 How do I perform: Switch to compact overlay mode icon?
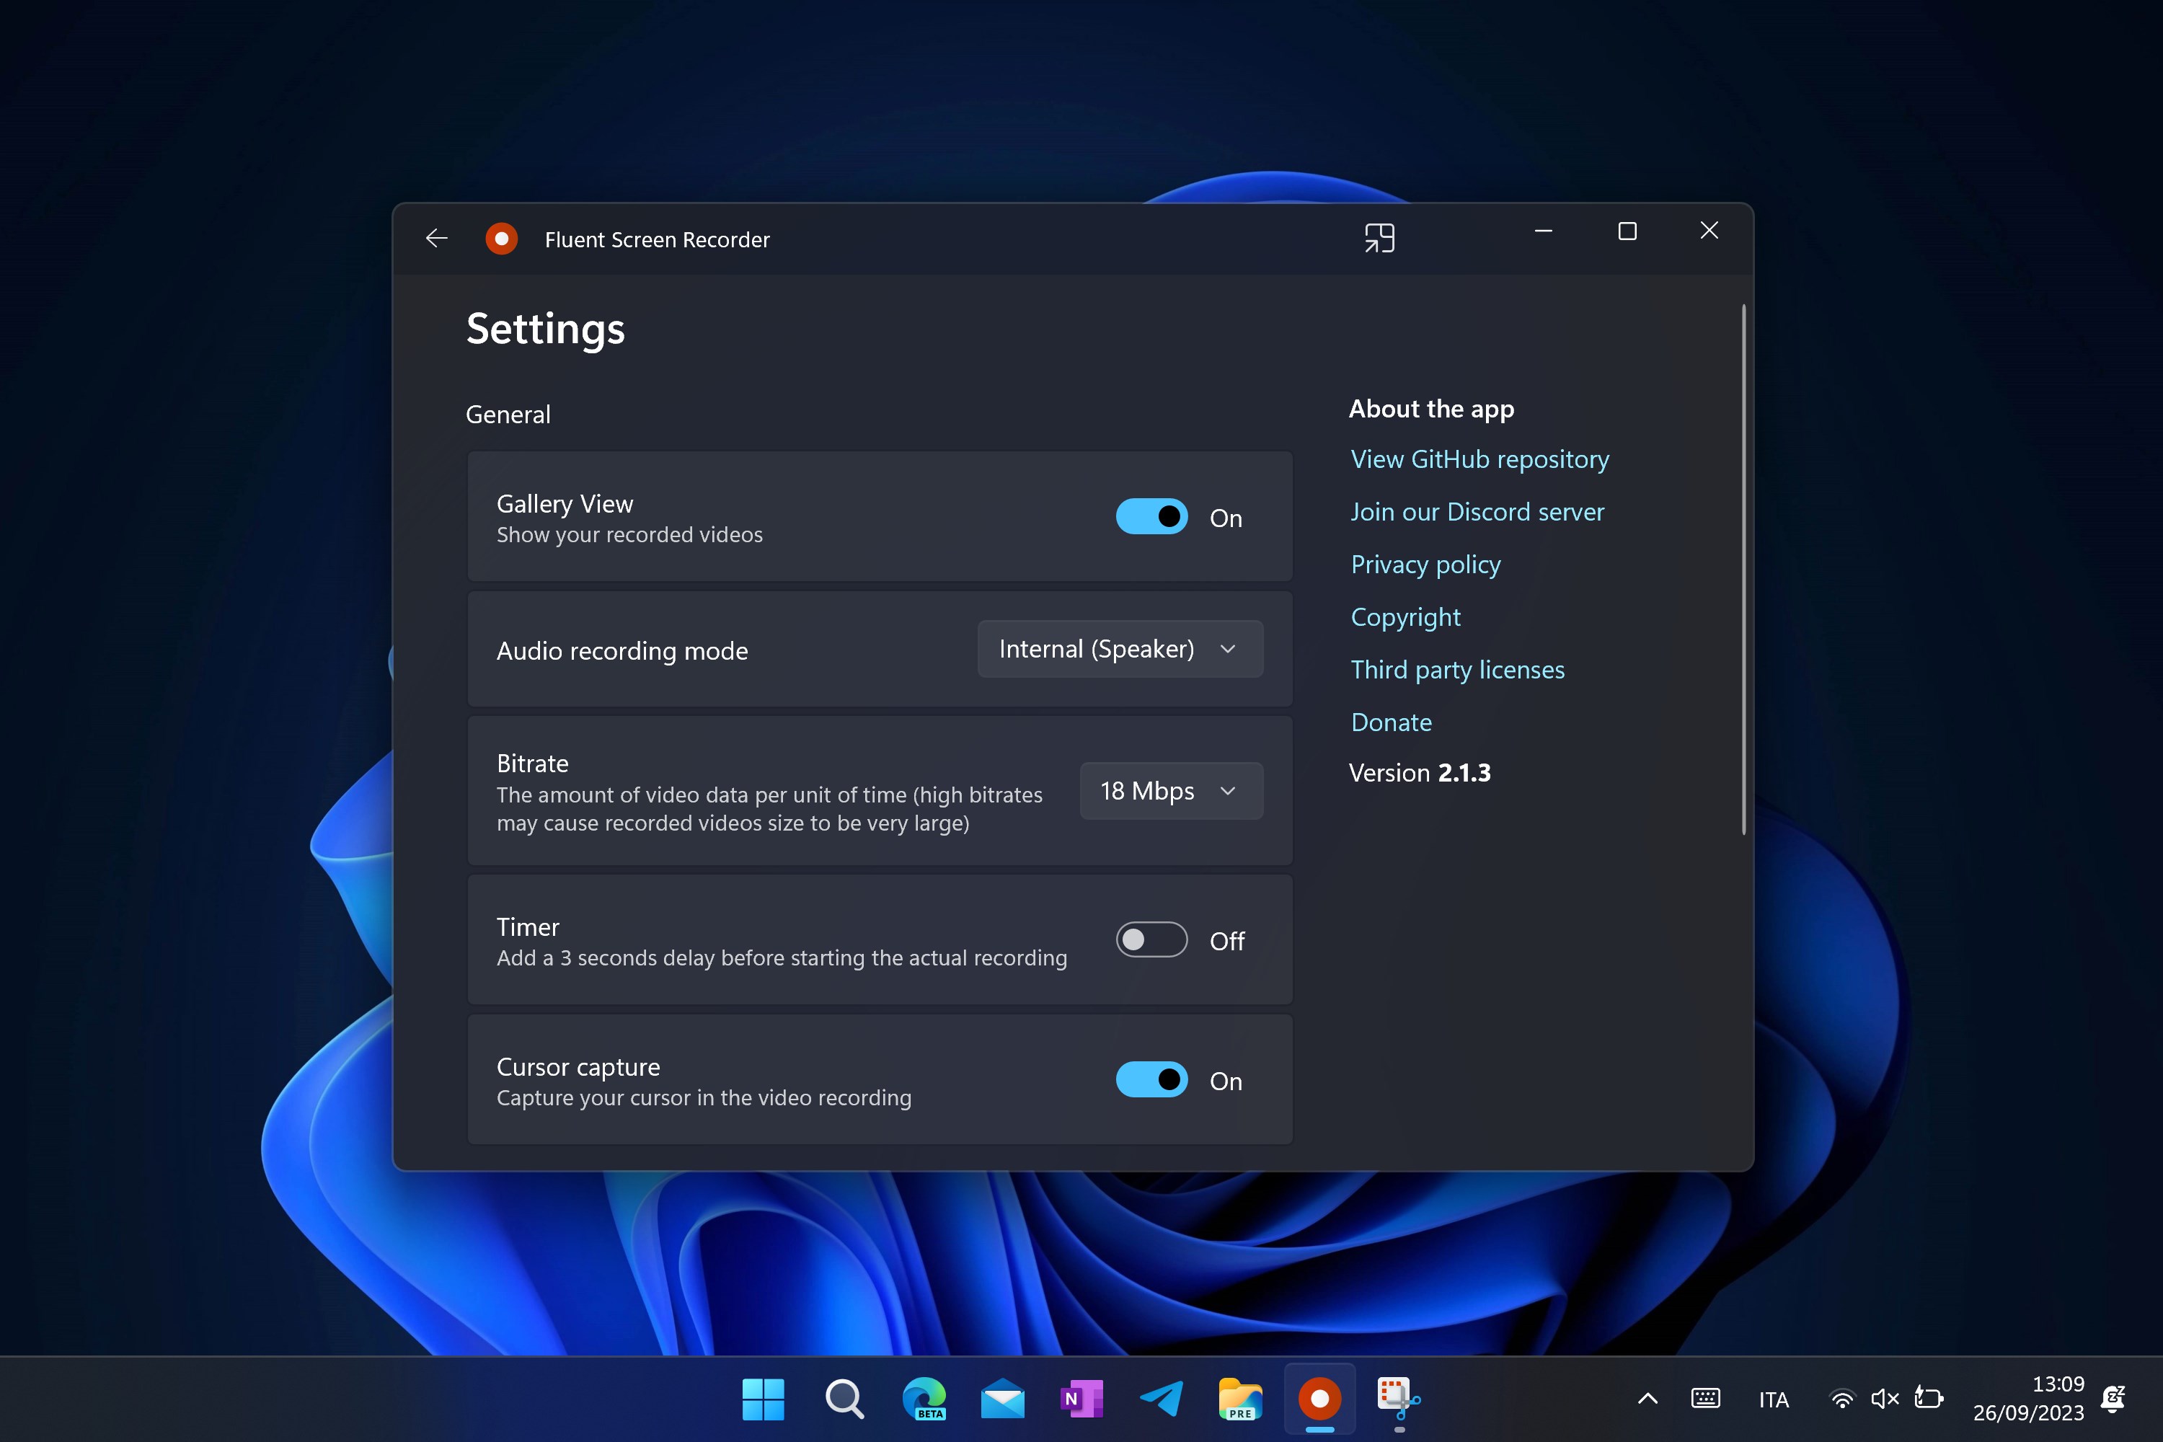tap(1379, 238)
